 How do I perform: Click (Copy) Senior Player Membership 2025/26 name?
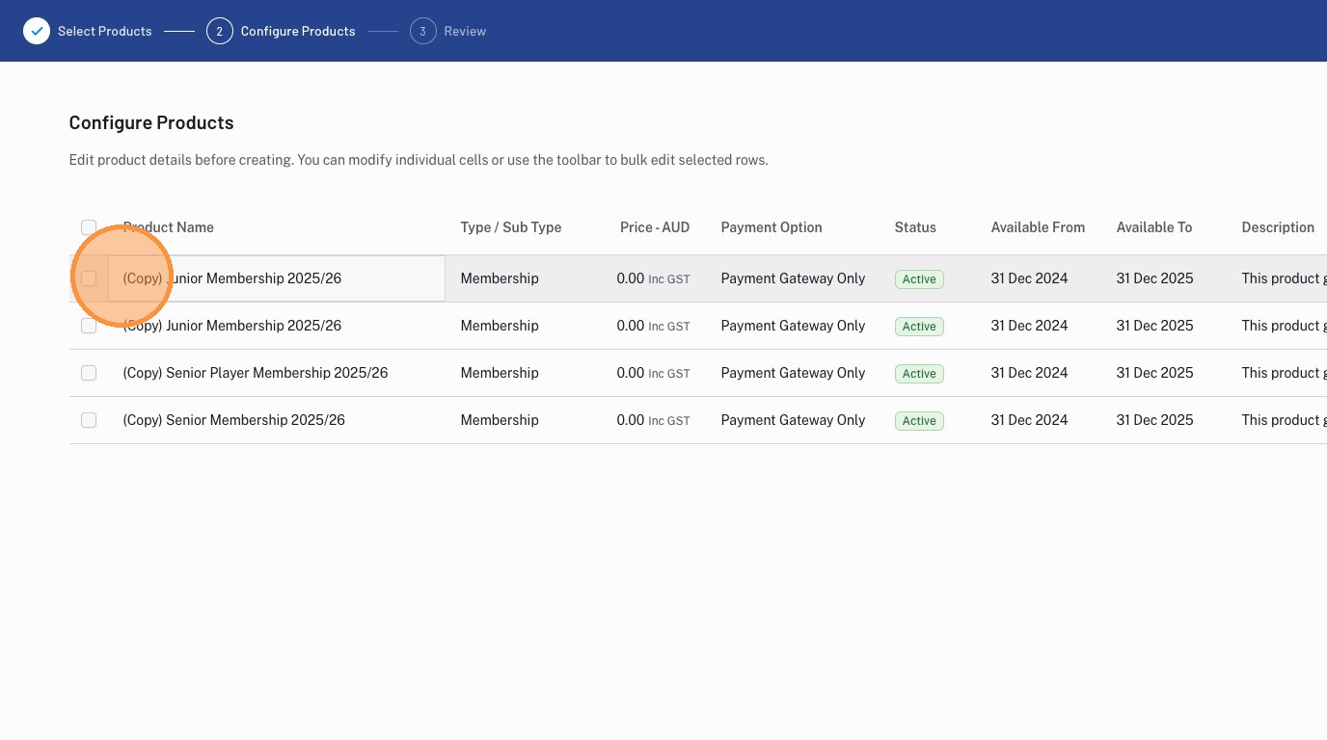pos(256,373)
